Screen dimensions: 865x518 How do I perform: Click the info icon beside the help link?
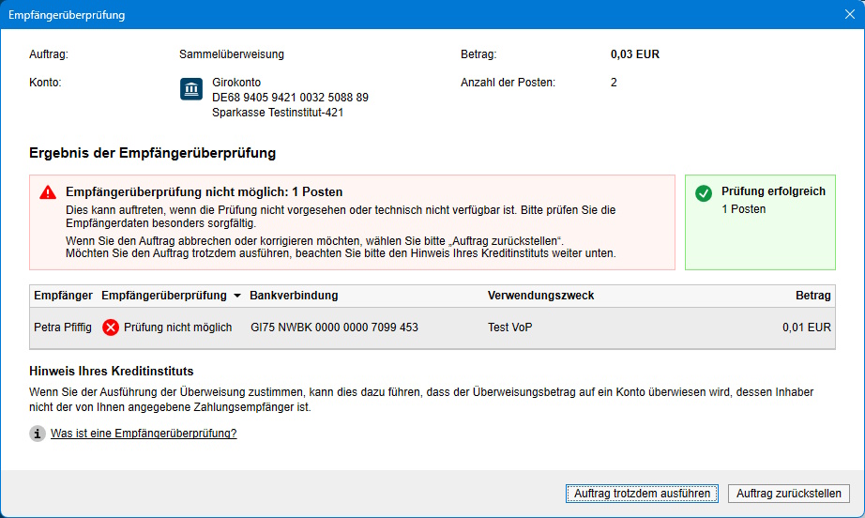click(x=38, y=434)
